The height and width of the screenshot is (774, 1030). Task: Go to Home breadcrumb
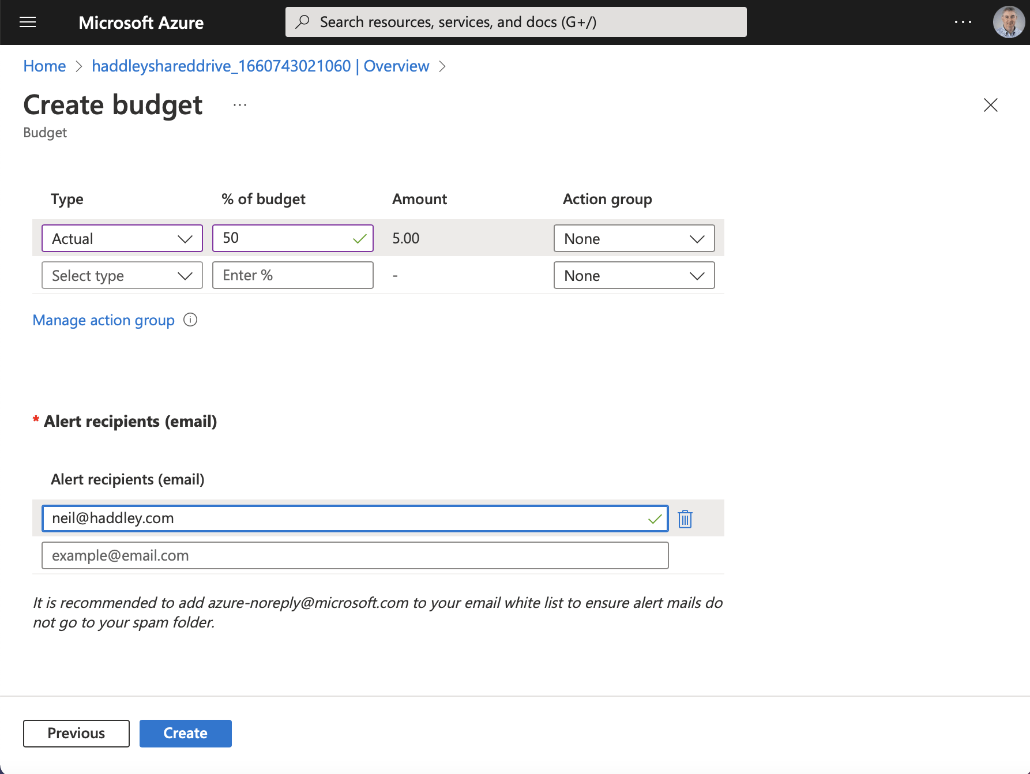point(44,66)
